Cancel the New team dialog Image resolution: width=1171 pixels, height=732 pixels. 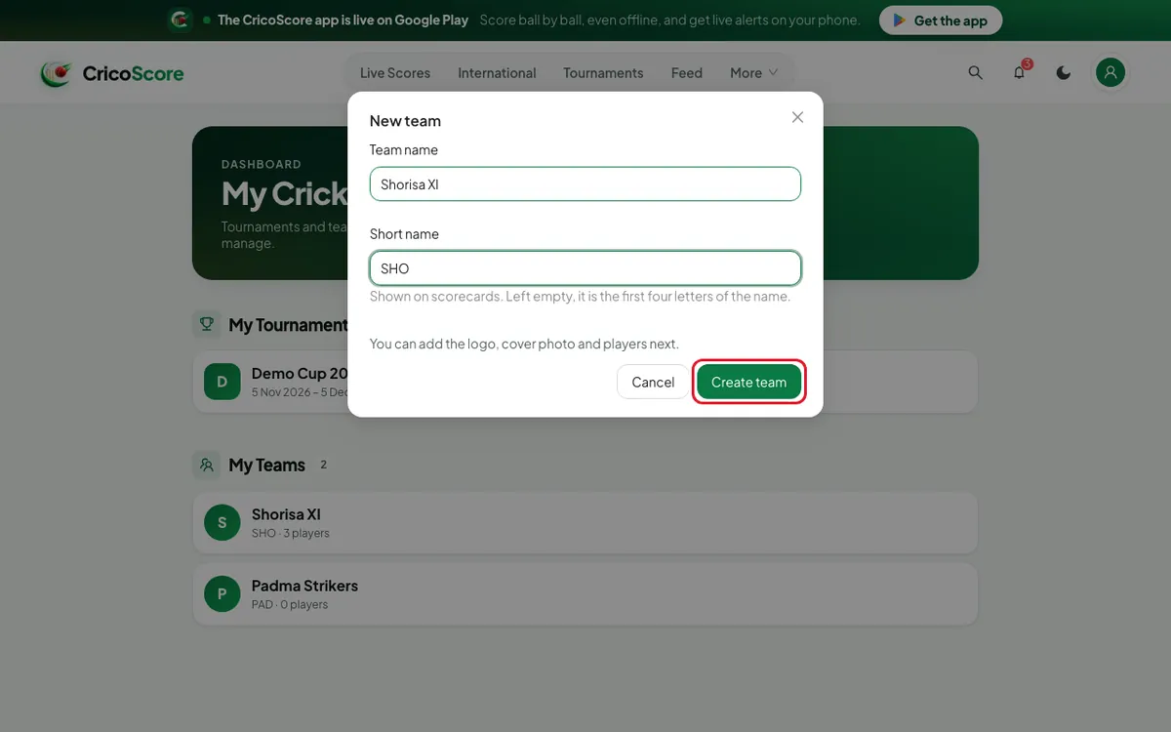pos(653,382)
